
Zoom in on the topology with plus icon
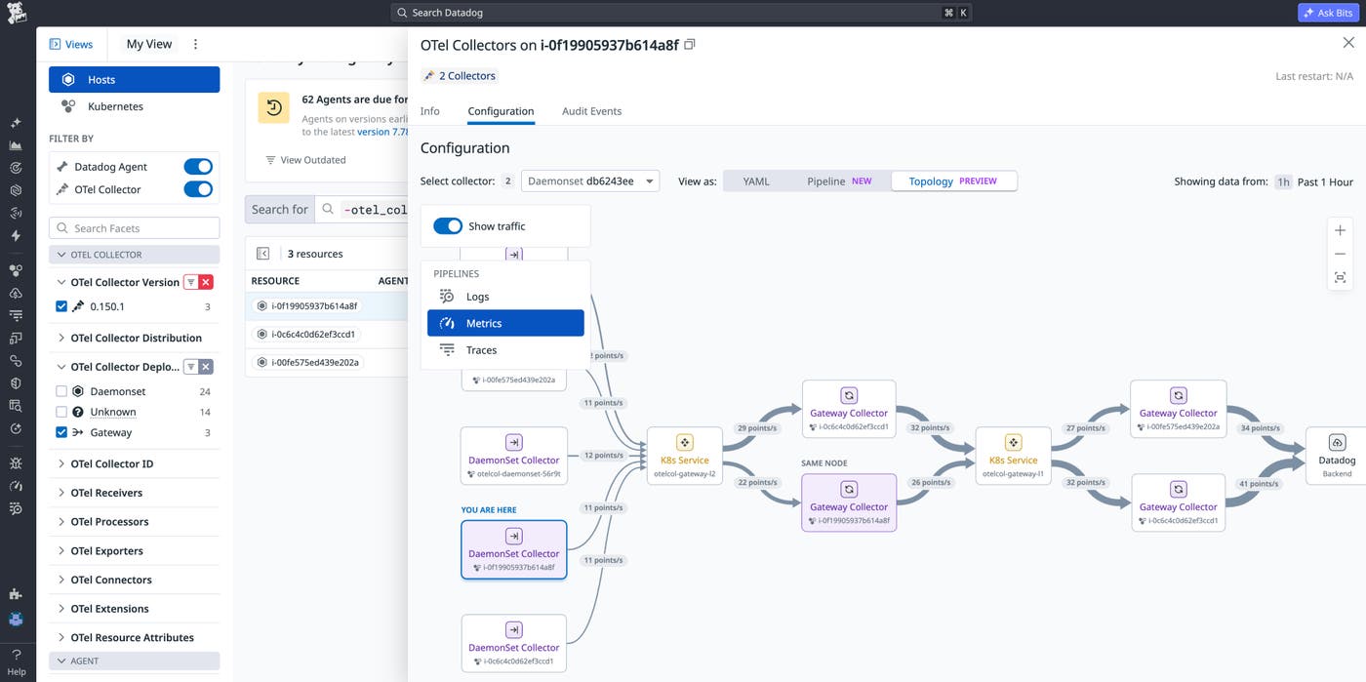(x=1340, y=230)
